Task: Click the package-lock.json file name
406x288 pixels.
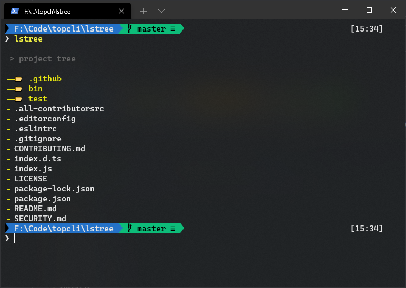Action: click(x=54, y=189)
